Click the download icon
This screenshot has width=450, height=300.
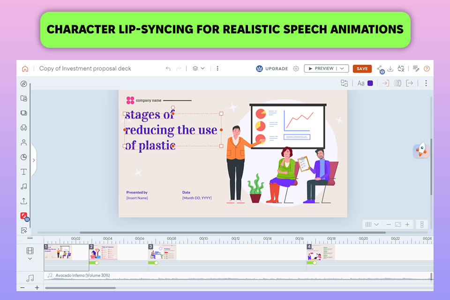(x=390, y=68)
